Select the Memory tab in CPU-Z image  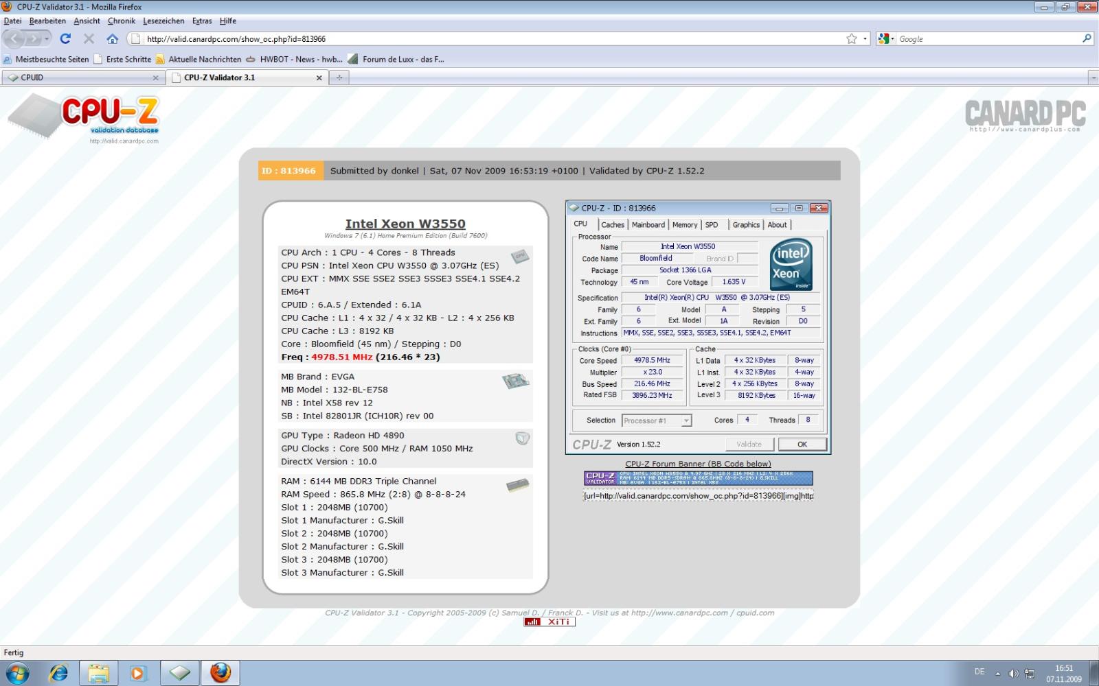pos(685,225)
